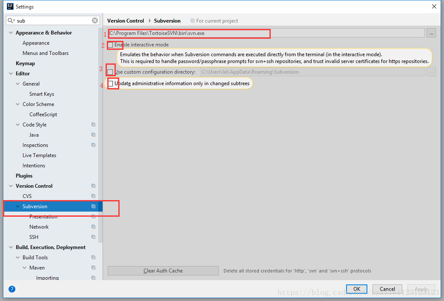Select SSH under Subversion

click(34, 237)
